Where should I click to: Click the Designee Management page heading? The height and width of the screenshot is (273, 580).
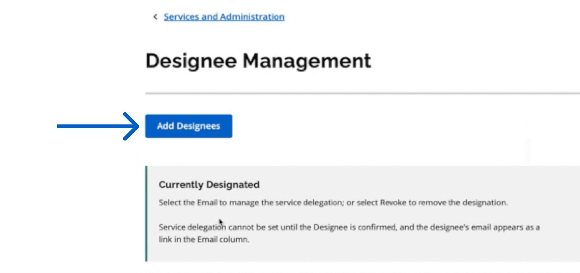coord(258,61)
